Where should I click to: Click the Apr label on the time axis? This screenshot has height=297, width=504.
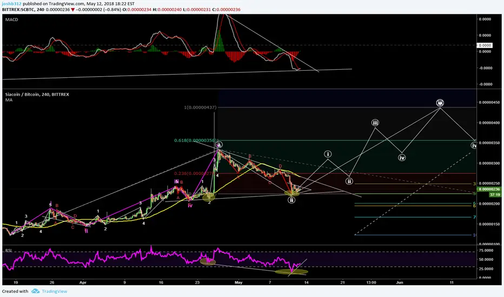[83, 282]
